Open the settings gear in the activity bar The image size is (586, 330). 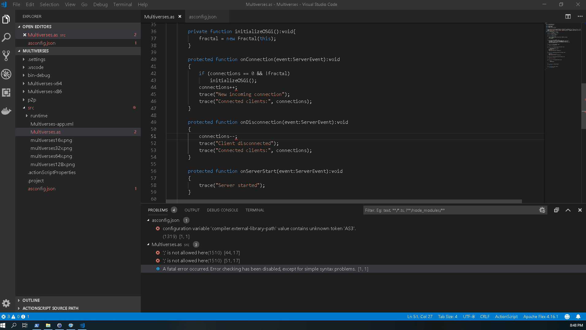click(x=6, y=303)
